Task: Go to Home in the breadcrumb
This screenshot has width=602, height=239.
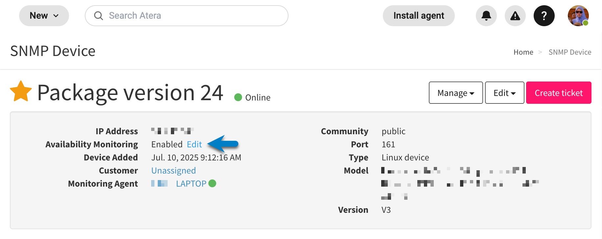Action: tap(523, 52)
